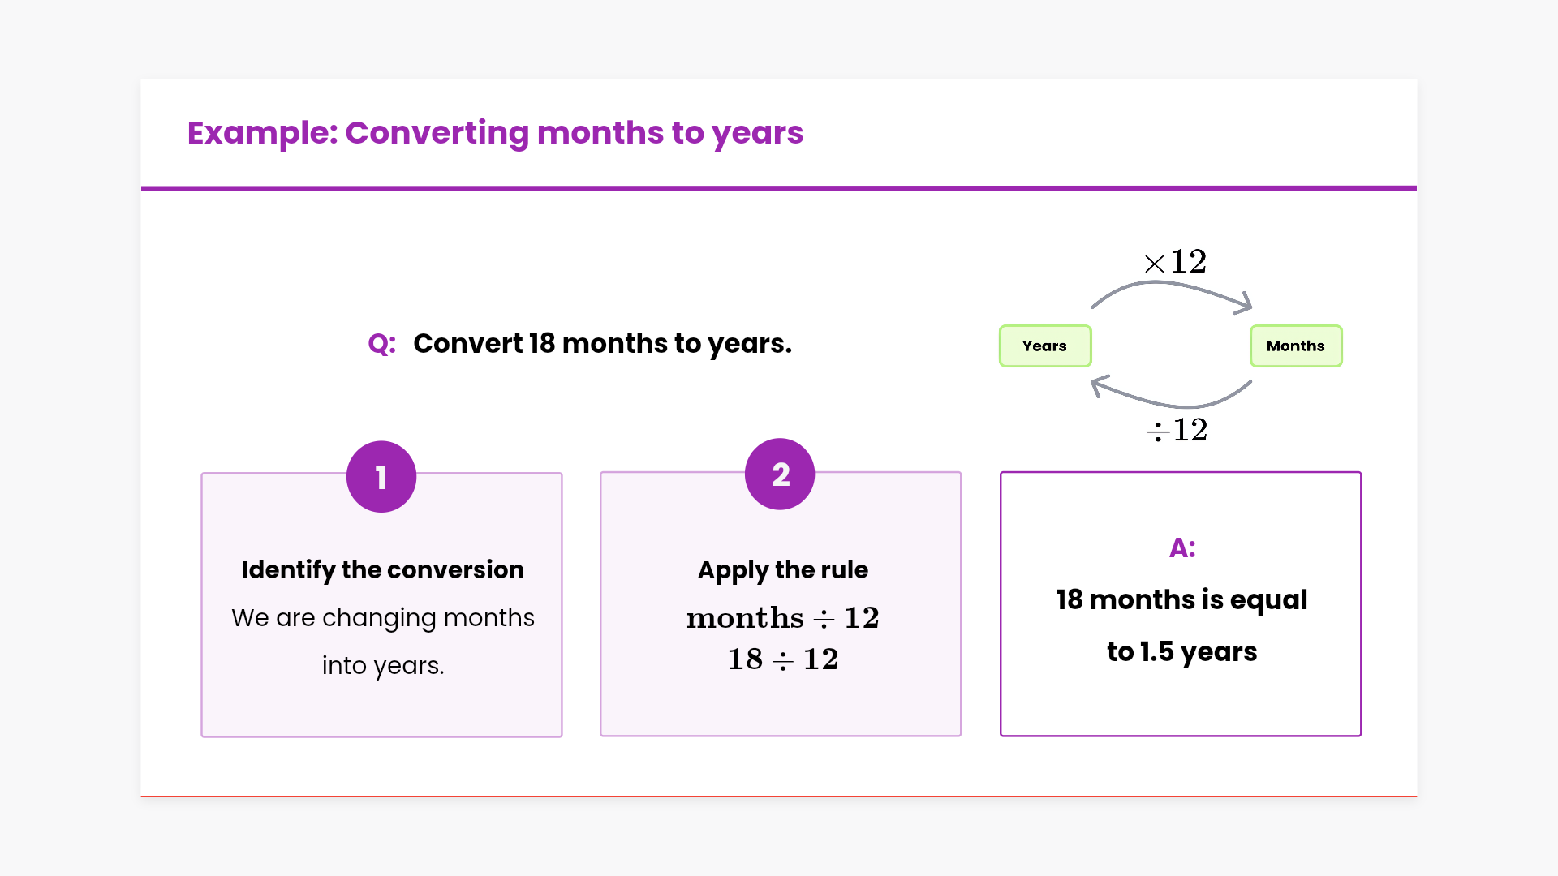Click the text We are changing months
The height and width of the screenshot is (876, 1558).
click(x=382, y=618)
